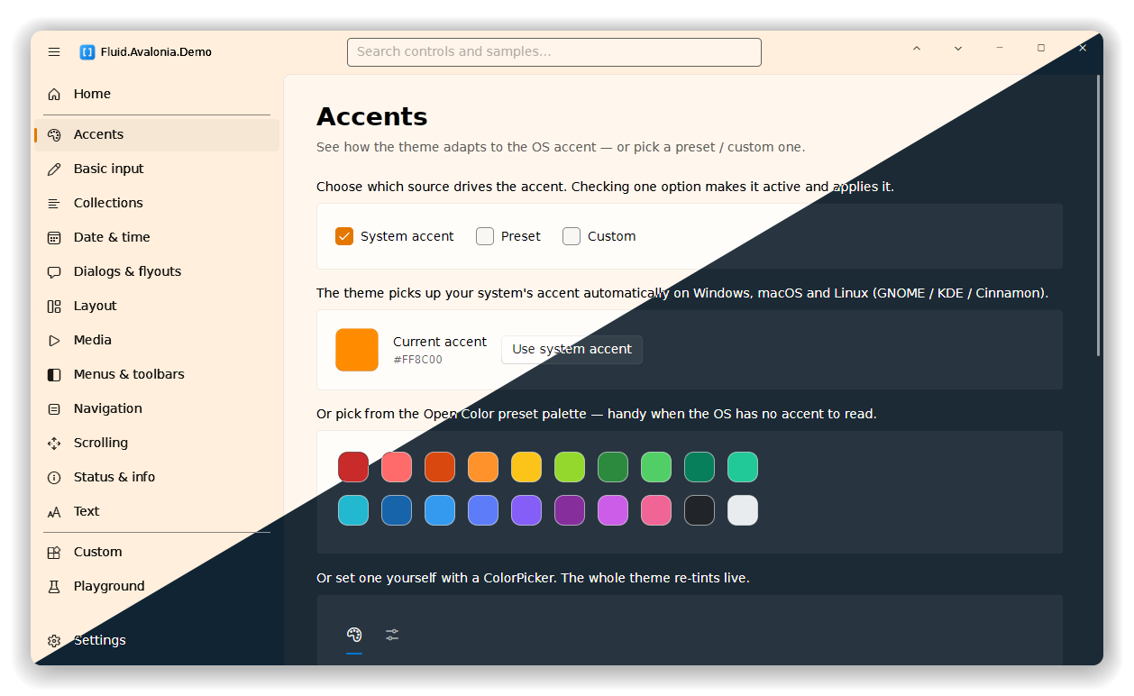The image size is (1134, 696).
Task: Open the Playground page
Action: pyautogui.click(x=157, y=586)
